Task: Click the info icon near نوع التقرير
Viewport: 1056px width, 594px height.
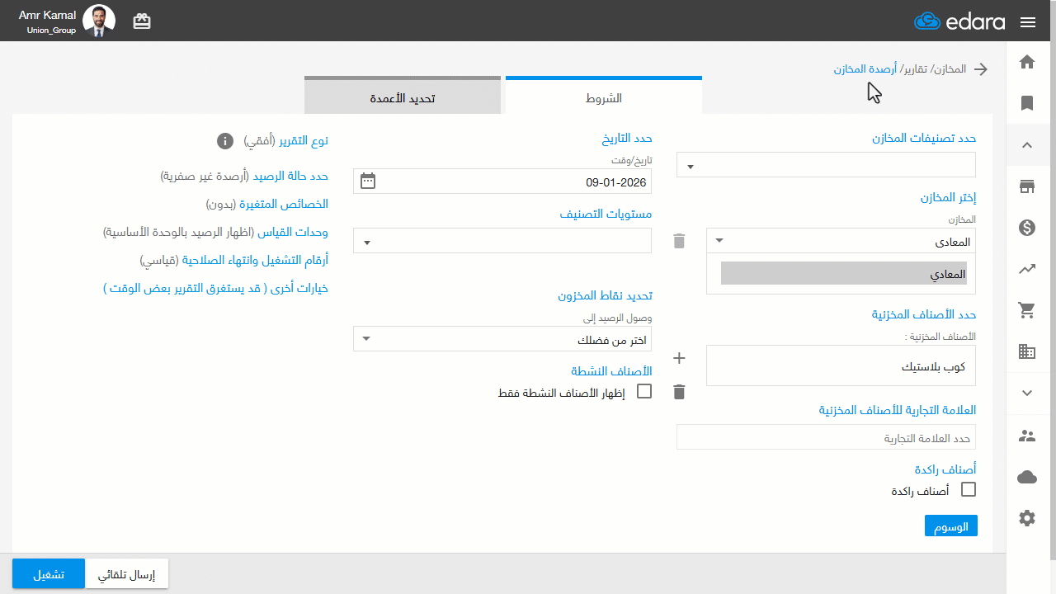Action: point(224,141)
